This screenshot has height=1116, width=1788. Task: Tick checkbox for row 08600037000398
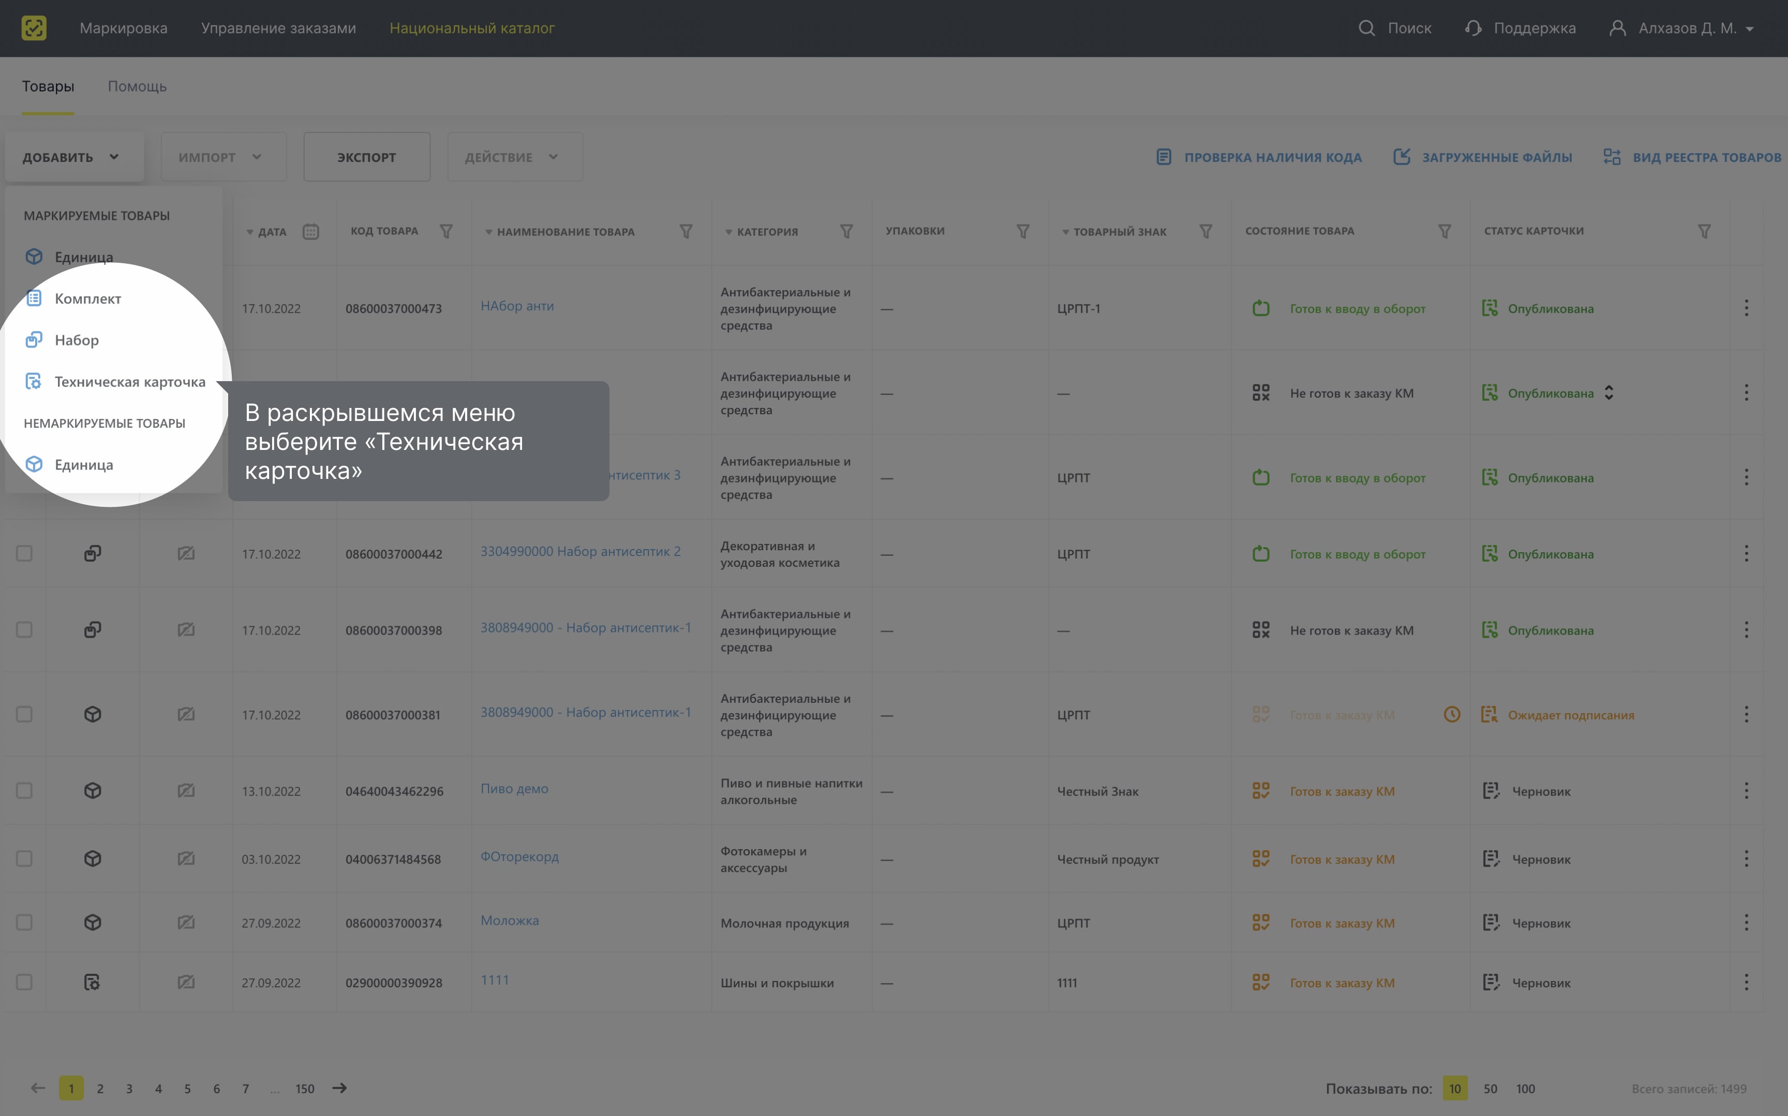pyautogui.click(x=24, y=629)
